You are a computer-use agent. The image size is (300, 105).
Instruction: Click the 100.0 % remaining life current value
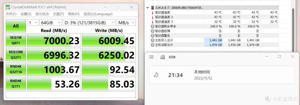pyautogui.click(x=216, y=26)
